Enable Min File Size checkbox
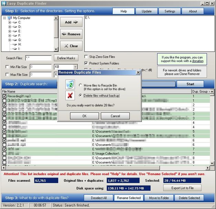216x209 pixels. [x=7, y=67]
